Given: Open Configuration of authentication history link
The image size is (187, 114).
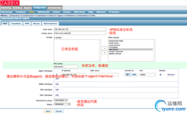Looking at the screenshot, I should (x=22, y=16).
